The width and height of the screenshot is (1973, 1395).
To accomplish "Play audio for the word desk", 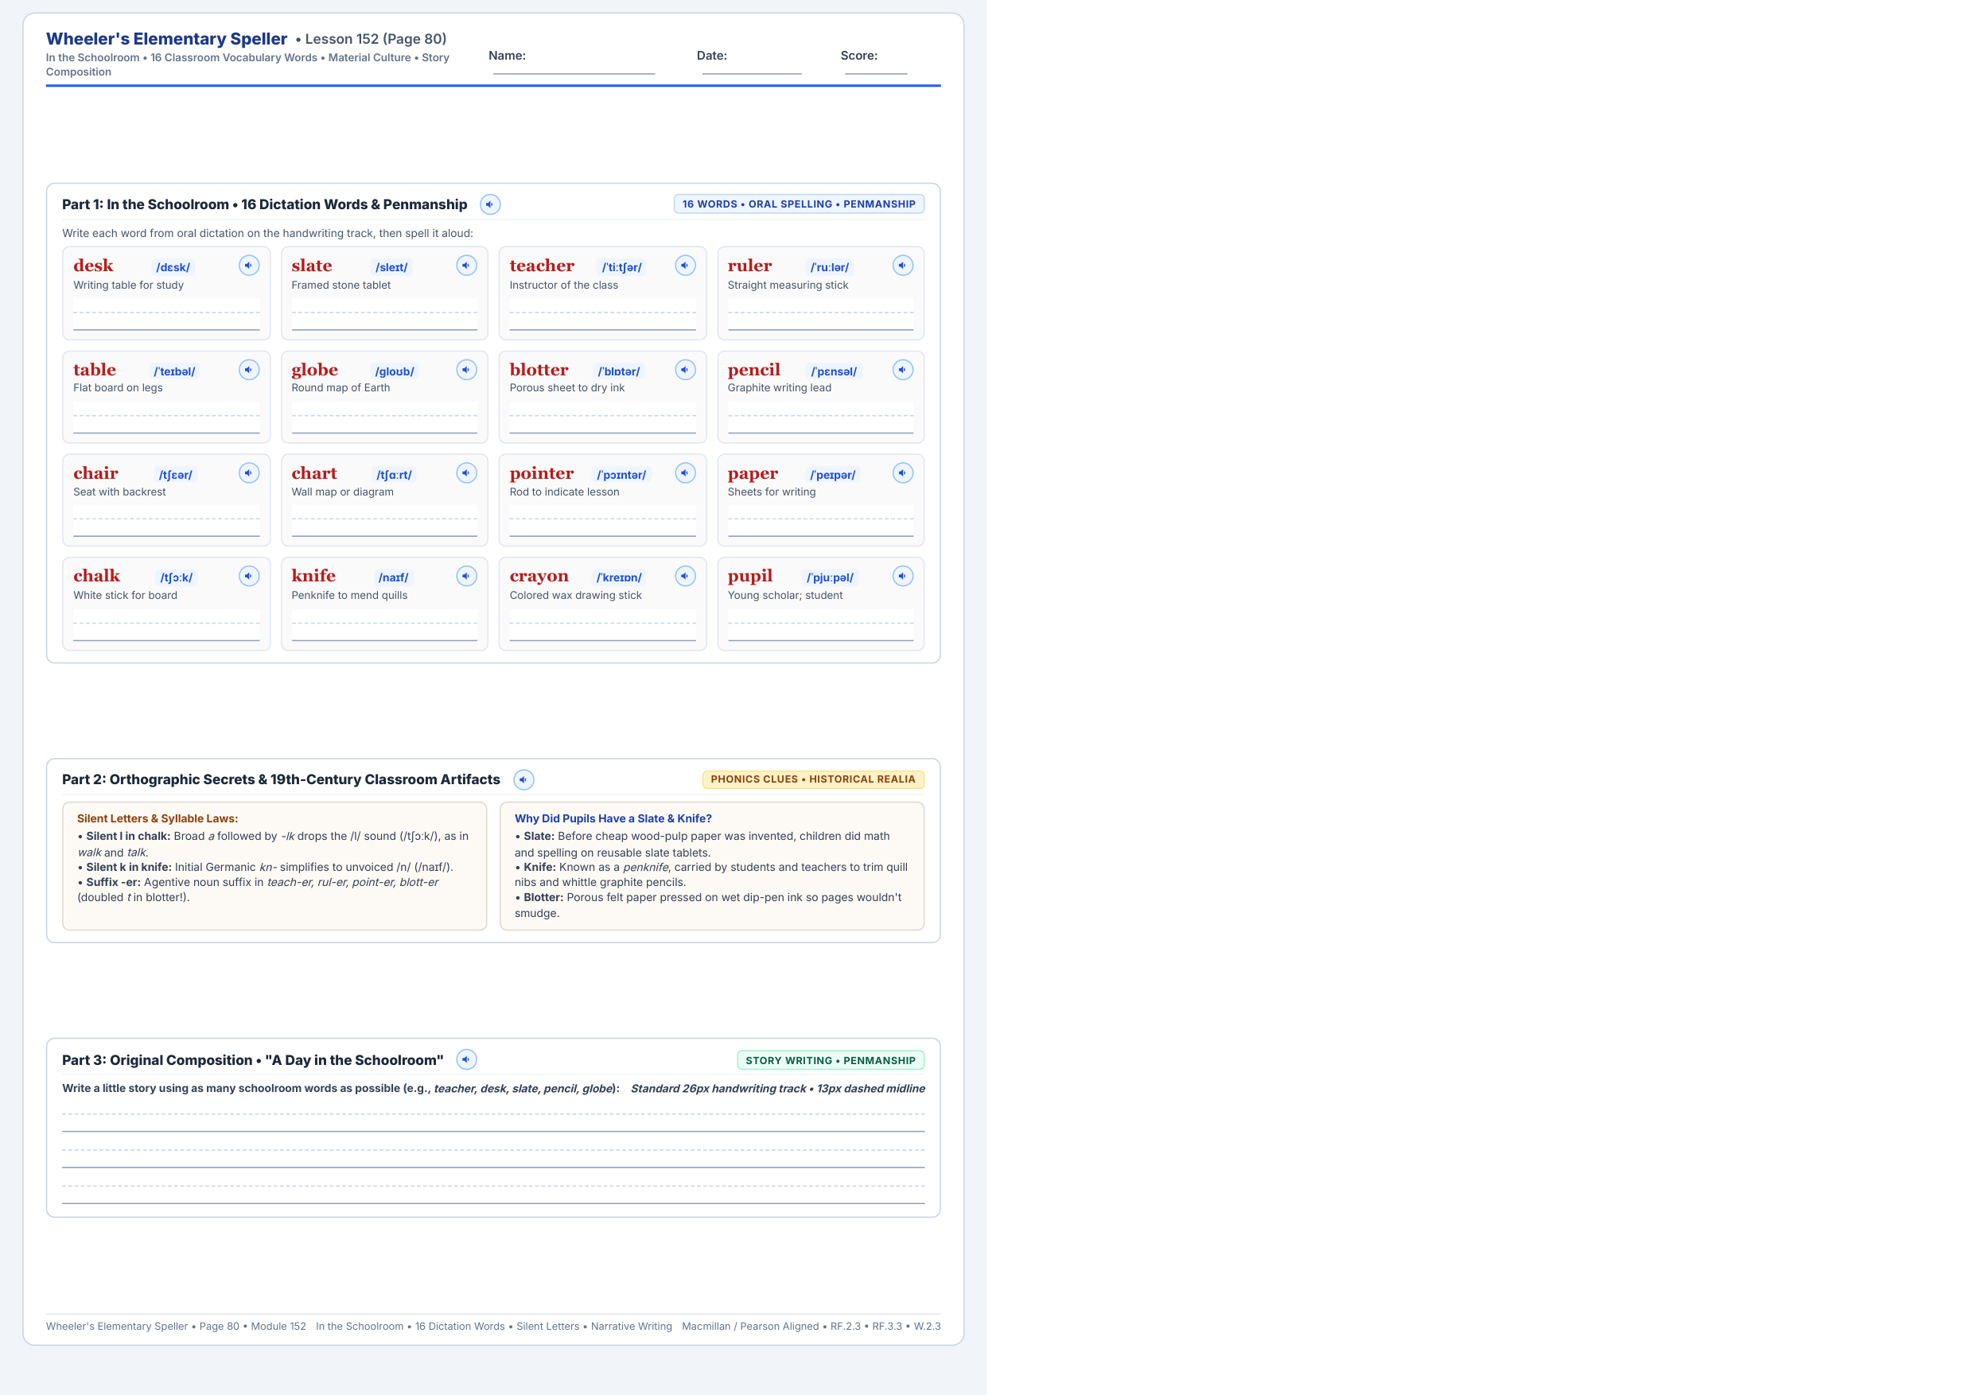I will tap(249, 266).
